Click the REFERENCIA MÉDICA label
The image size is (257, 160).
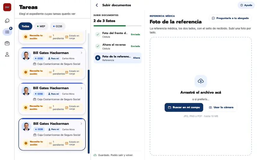click(x=162, y=16)
